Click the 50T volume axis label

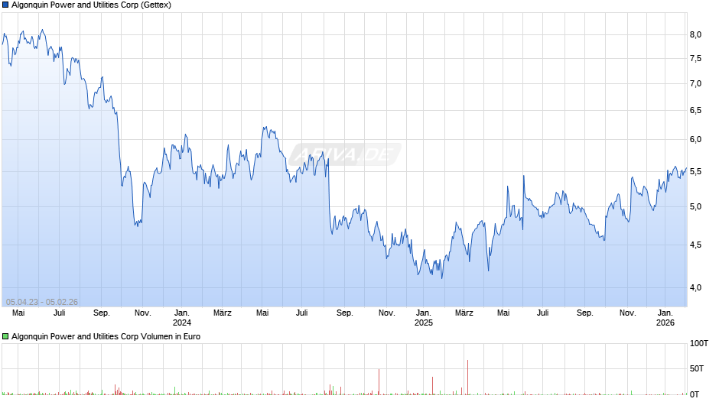(697, 369)
